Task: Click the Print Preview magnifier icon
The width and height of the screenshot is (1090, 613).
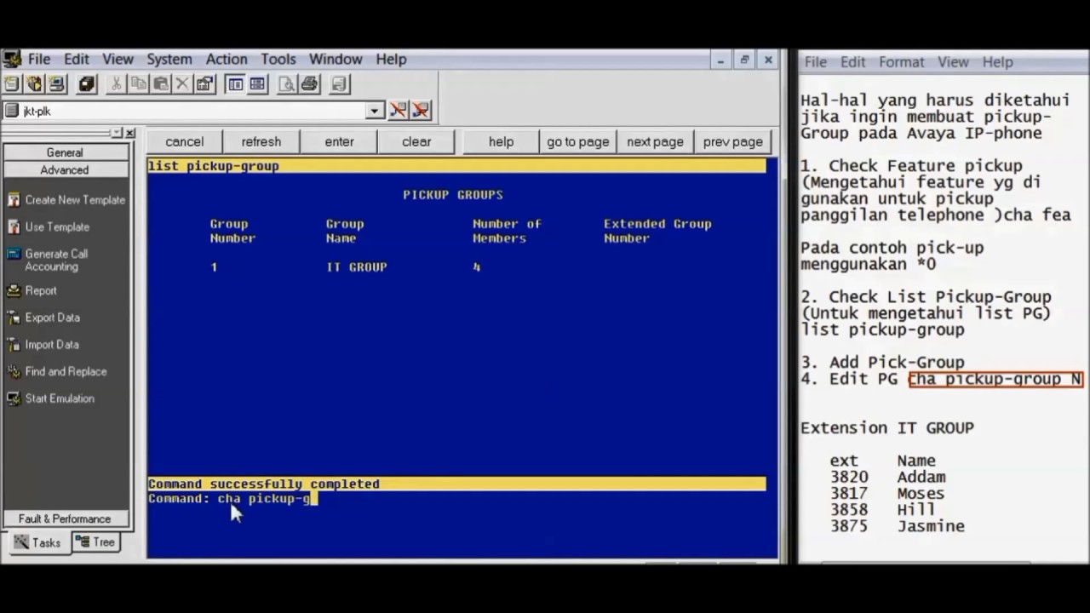Action: click(287, 83)
